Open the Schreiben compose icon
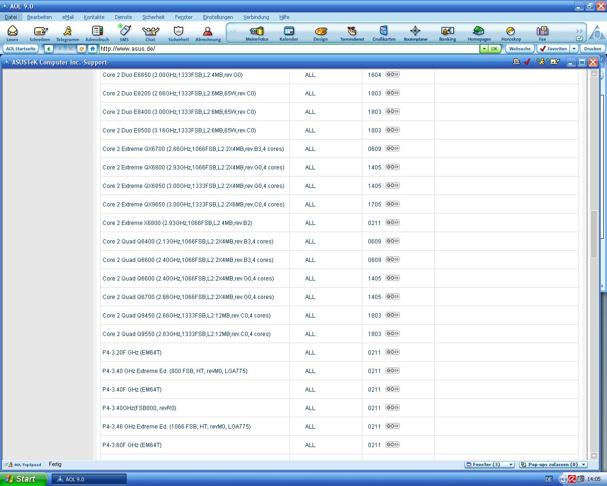This screenshot has width=607, height=486. (40, 33)
